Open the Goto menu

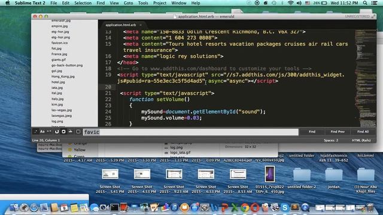(x=128, y=3)
